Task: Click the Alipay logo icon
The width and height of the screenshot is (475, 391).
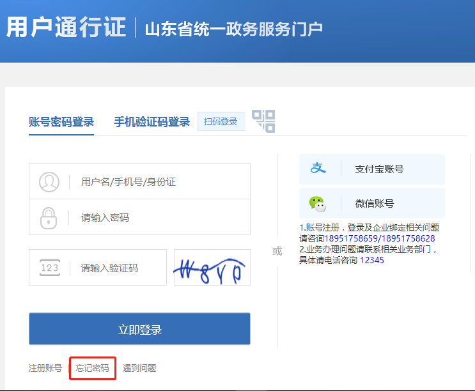Action: (x=318, y=169)
